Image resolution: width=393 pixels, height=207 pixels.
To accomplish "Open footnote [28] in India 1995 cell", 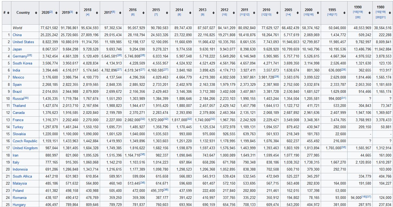I will pos(344,69).
